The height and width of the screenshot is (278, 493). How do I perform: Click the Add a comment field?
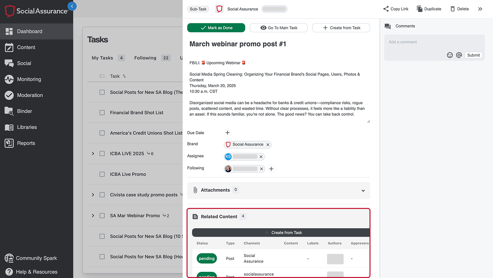(x=431, y=42)
